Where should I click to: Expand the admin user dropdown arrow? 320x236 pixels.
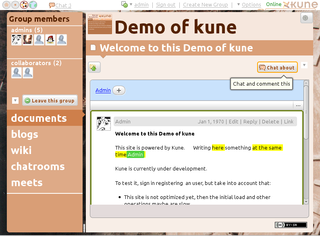coord(131,4)
